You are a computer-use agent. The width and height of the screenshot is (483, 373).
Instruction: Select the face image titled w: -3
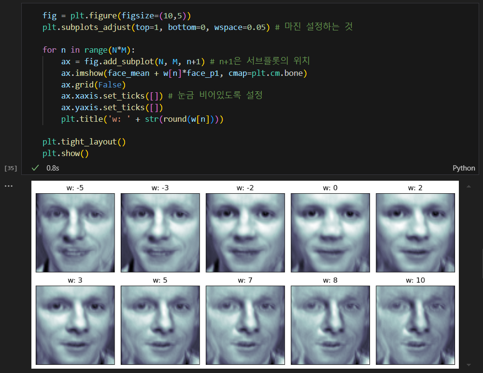160,233
